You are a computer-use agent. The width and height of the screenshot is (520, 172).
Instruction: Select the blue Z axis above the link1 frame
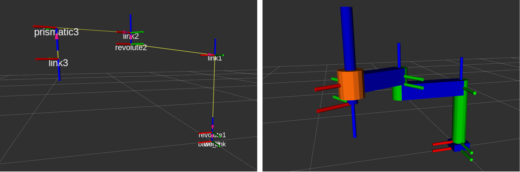coord(215,46)
